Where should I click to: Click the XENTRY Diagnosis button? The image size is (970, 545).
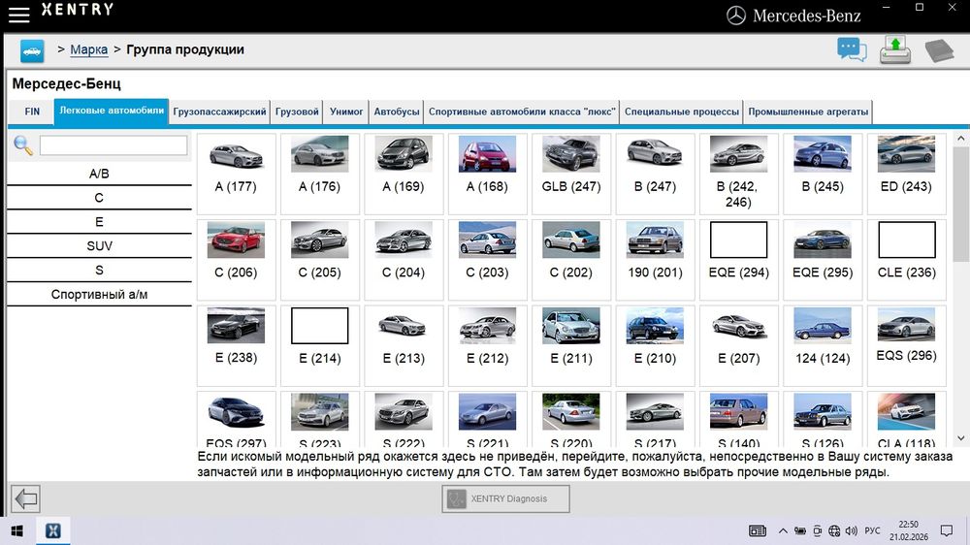(x=506, y=498)
